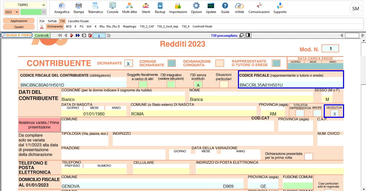Open the Telematico tool
Image resolution: width=366 pixels, height=191 pixels.
(x=95, y=8)
